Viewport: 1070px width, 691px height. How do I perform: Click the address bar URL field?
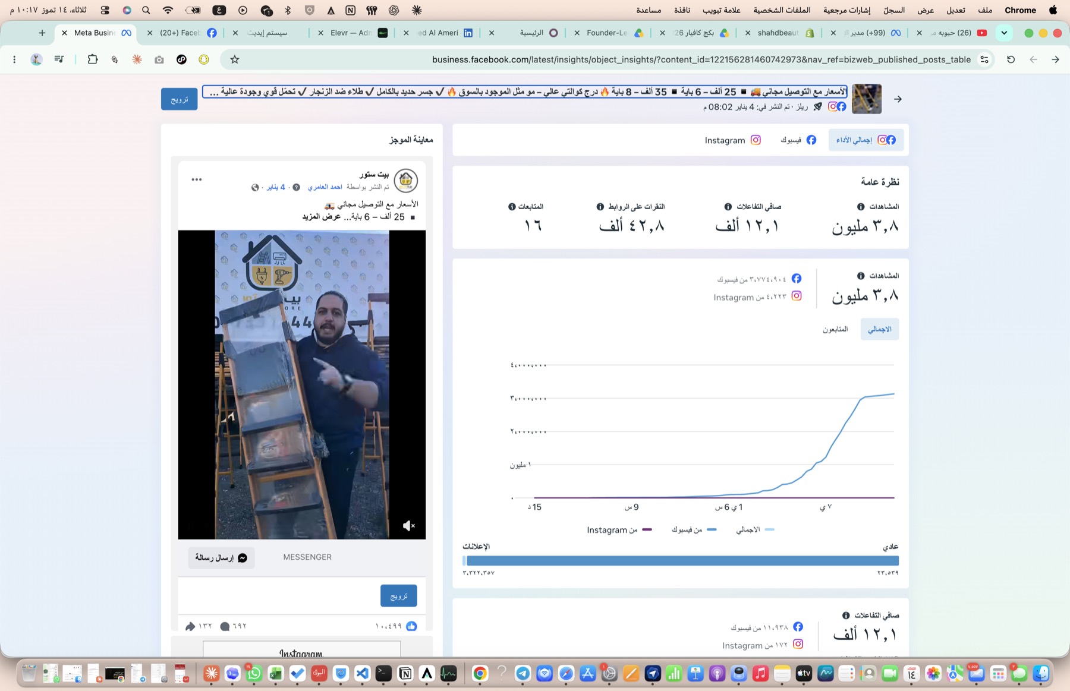click(x=606, y=59)
